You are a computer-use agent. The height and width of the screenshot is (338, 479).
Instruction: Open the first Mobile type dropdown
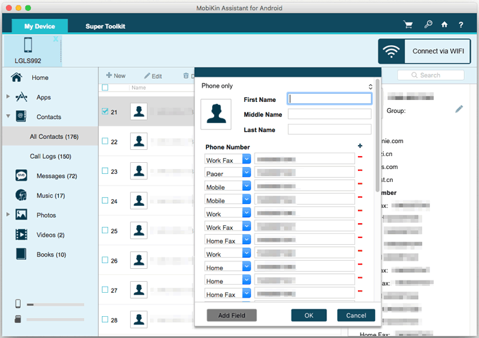[246, 185]
